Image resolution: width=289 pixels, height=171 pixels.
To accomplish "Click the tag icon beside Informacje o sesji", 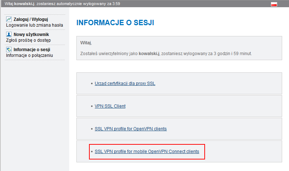I will click(9, 49).
